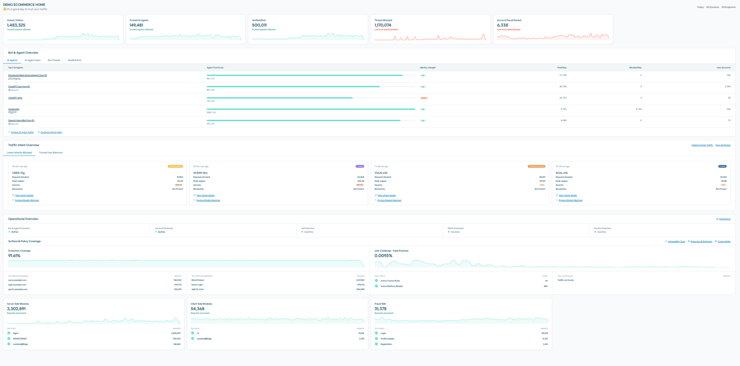This screenshot has width=740, height=366.
Task: Open the All Domains filter
Action: 713,7
